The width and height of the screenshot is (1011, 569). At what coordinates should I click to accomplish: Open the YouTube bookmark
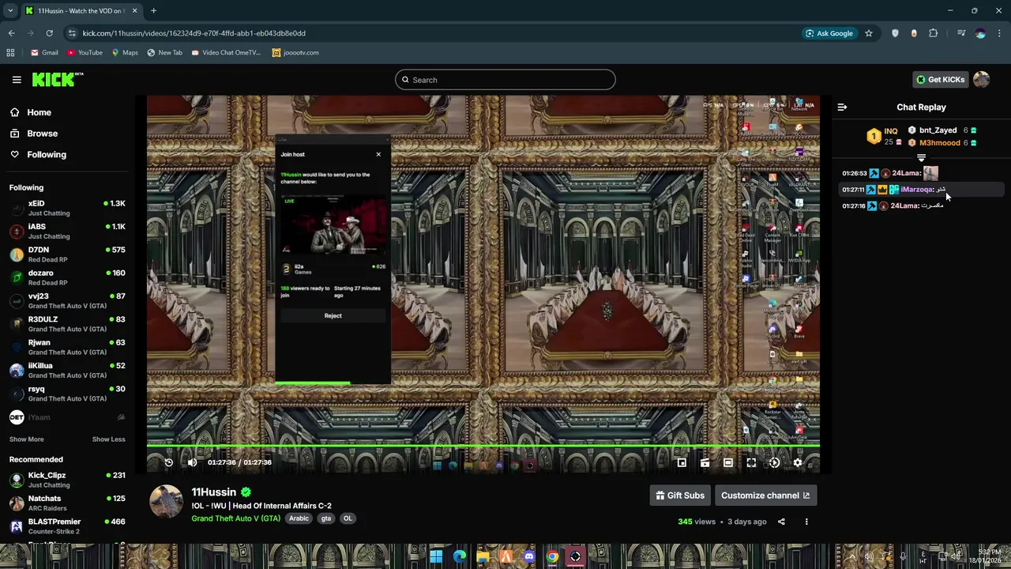click(85, 53)
